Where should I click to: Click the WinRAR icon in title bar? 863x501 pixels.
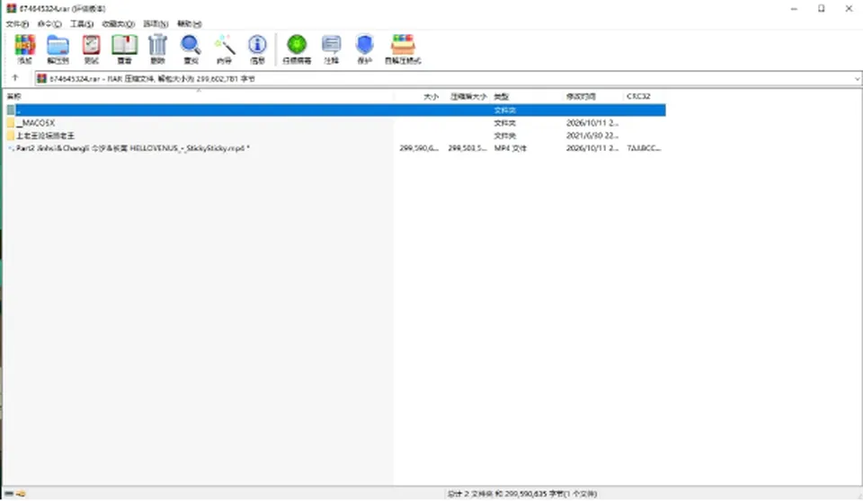[x=11, y=8]
